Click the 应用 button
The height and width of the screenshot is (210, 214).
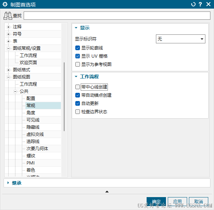coord(177,201)
